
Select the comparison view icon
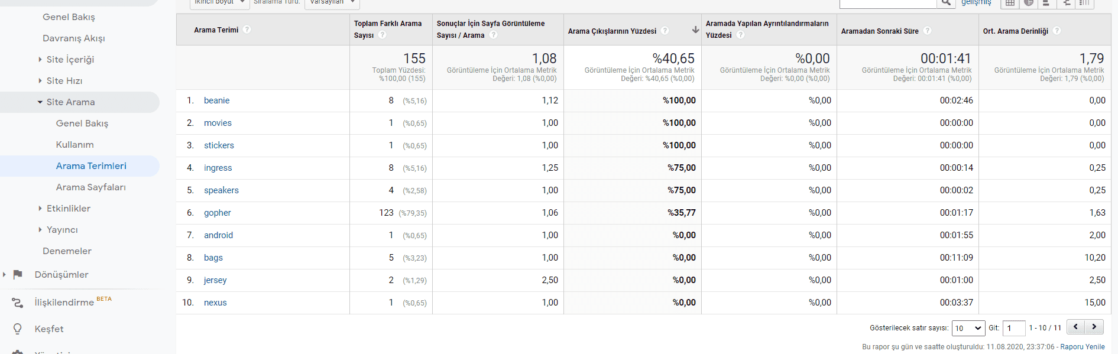click(1066, 3)
